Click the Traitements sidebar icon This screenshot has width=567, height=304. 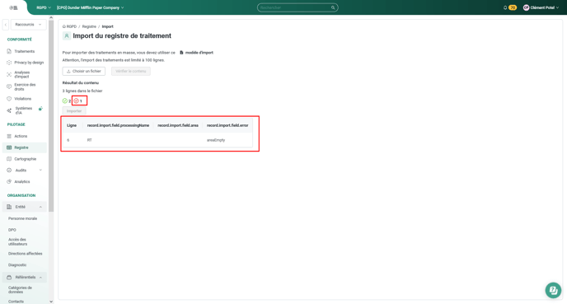click(9, 51)
